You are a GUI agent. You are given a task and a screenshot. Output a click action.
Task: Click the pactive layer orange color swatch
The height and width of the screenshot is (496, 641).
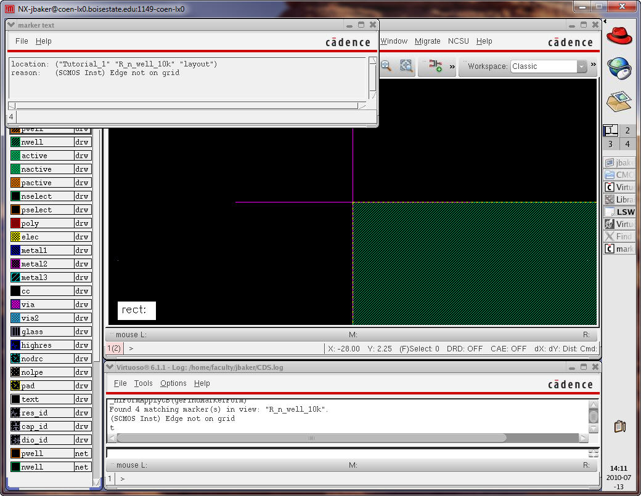(15, 183)
